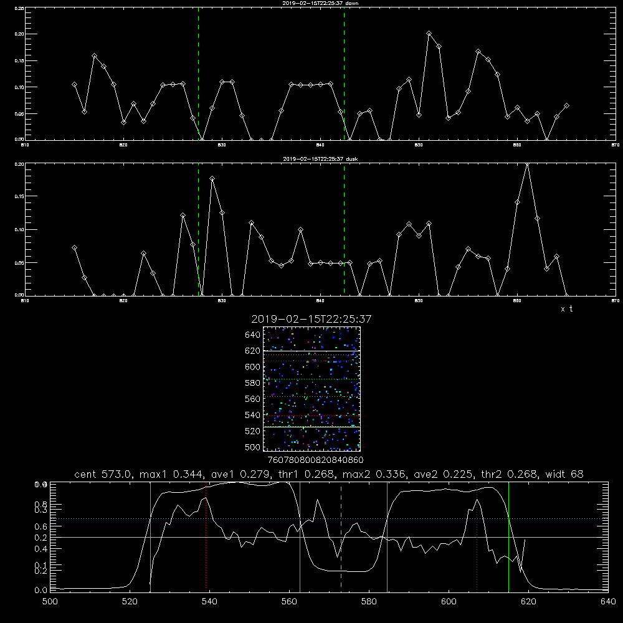The width and height of the screenshot is (623, 623).
Task: Click the 'ave2 0.225' value
Action: point(444,474)
